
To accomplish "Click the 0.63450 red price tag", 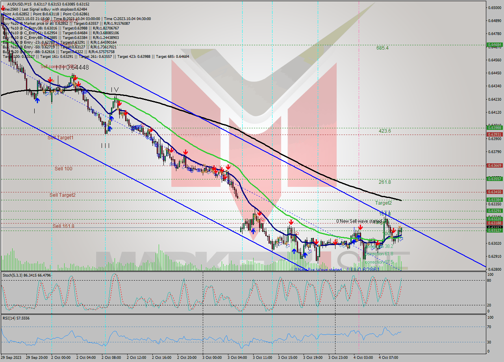I will coord(495,192).
